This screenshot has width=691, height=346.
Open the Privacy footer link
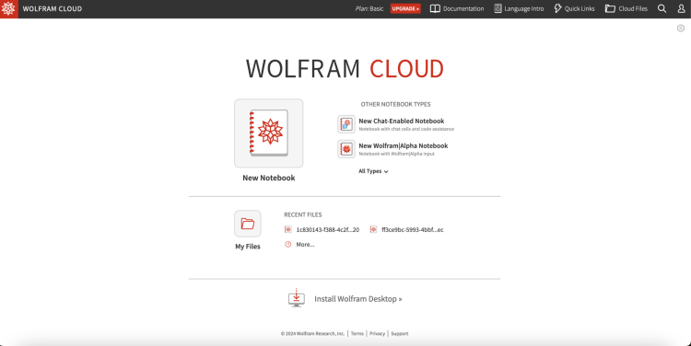[377, 334]
